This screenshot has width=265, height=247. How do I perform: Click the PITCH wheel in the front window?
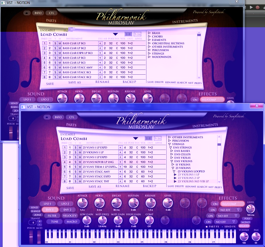click(31, 237)
